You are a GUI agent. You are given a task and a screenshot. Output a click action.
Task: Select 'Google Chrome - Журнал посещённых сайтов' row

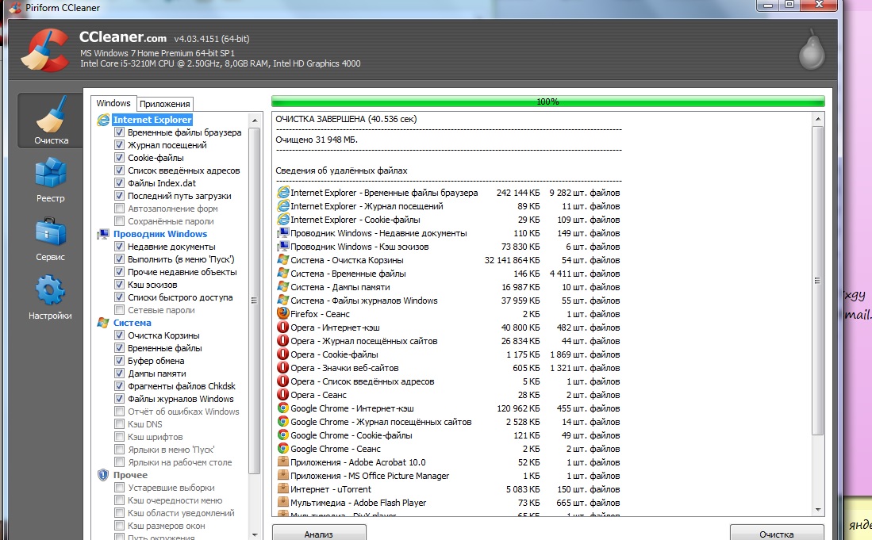(x=448, y=422)
